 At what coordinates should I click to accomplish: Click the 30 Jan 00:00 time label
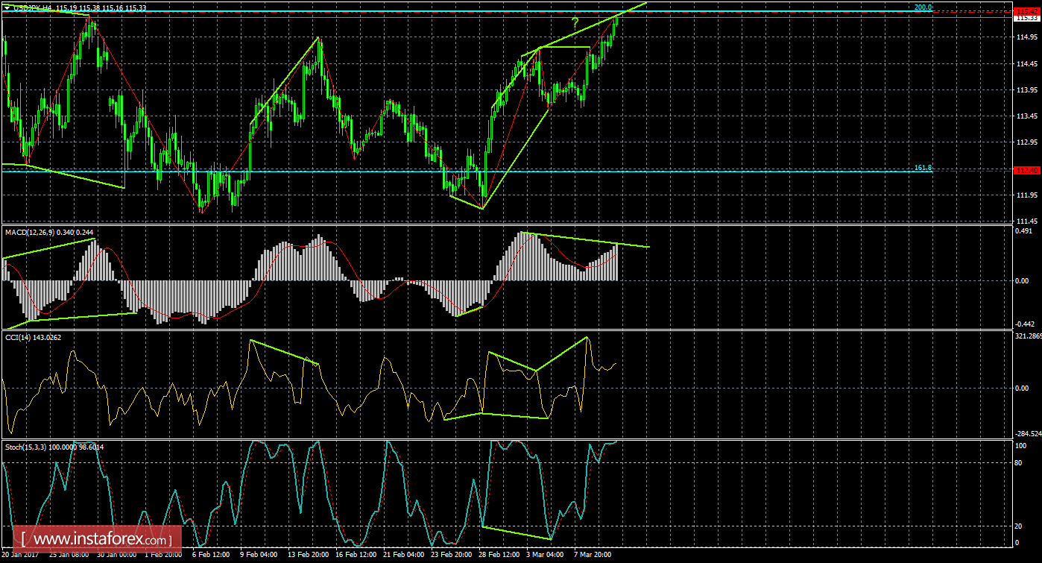[117, 556]
